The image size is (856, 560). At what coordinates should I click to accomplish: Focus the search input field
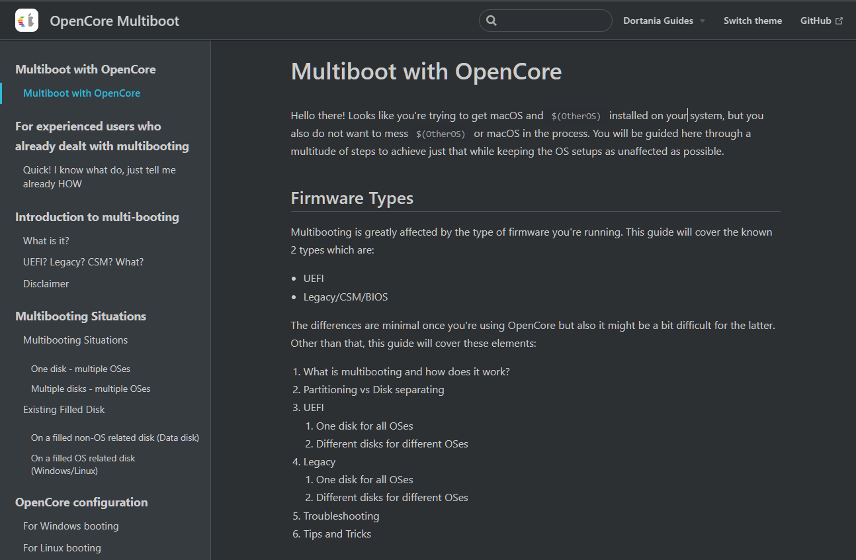(x=546, y=21)
